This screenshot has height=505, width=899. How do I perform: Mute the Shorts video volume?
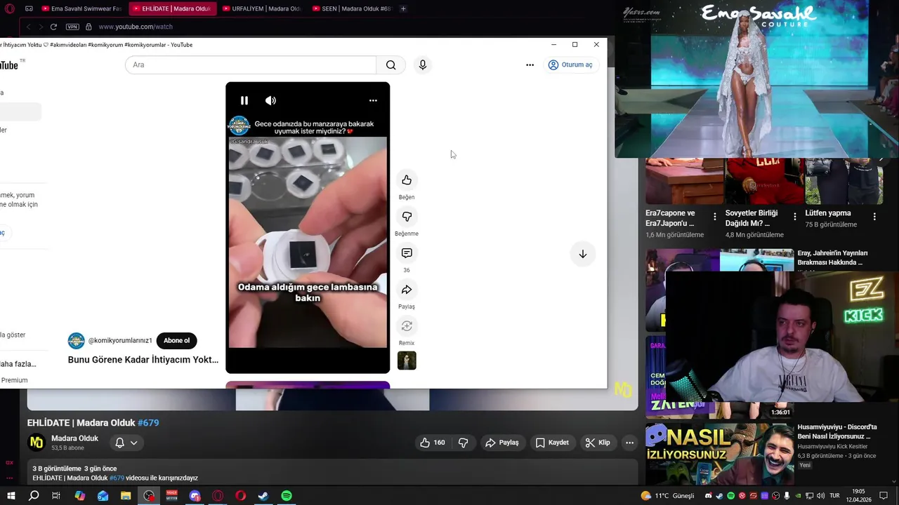(x=270, y=100)
